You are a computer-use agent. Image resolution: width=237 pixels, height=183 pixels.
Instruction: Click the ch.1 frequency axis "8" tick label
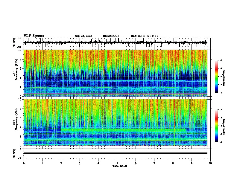[x=21, y=59]
